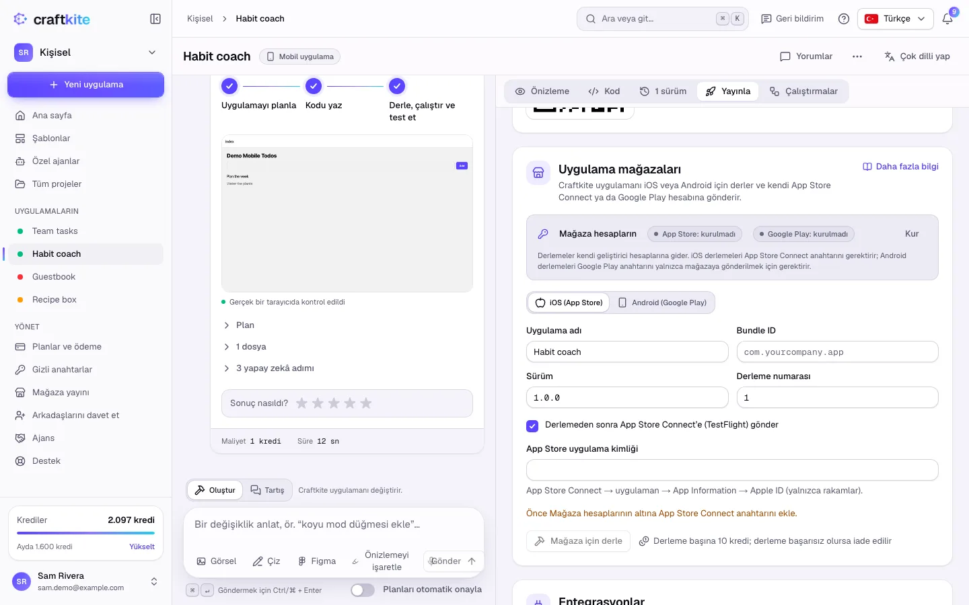The height and width of the screenshot is (605, 969).
Task: Switch to Tartış mode
Action: pyautogui.click(x=268, y=490)
